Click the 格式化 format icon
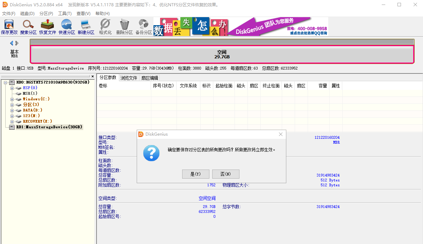The image size is (423, 244). click(105, 27)
